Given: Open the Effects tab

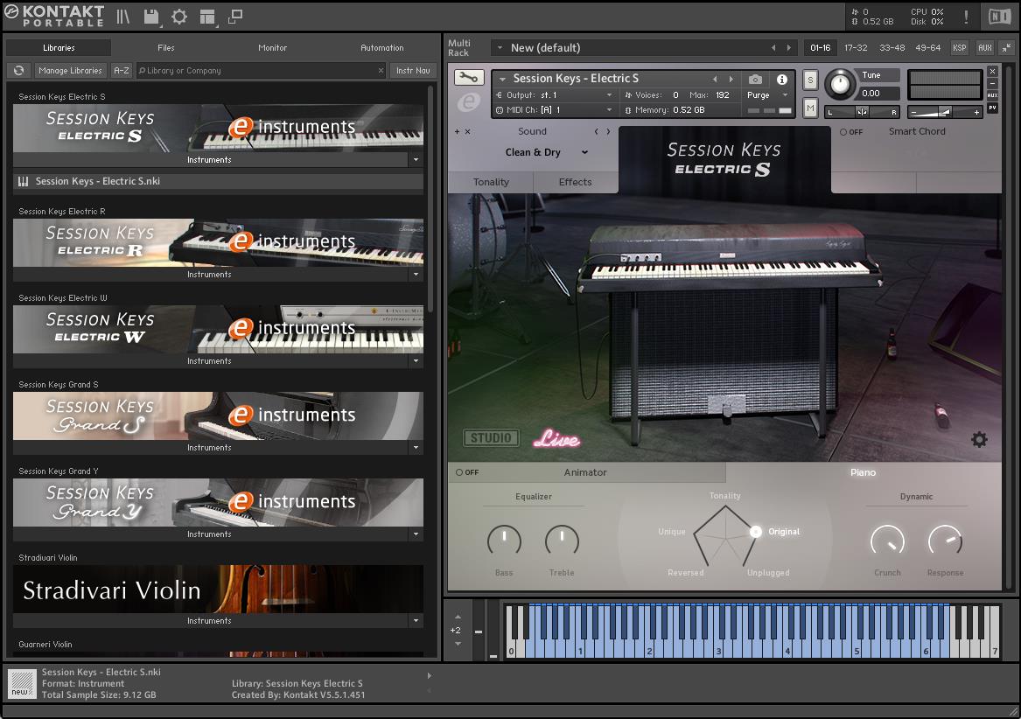Looking at the screenshot, I should 575,182.
